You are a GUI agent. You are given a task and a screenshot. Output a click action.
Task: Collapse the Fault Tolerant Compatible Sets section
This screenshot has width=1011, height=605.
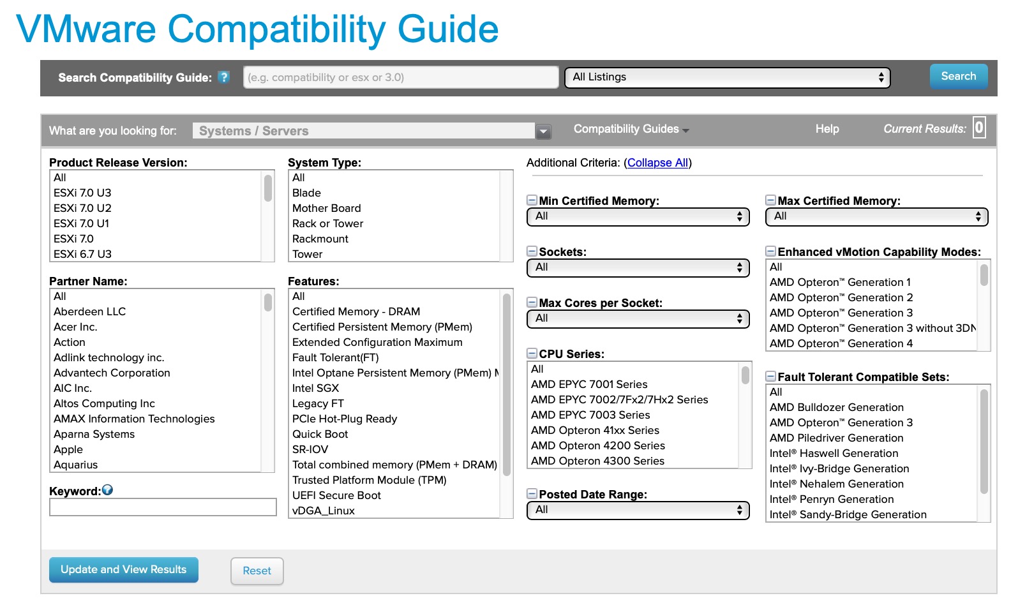pyautogui.click(x=770, y=376)
